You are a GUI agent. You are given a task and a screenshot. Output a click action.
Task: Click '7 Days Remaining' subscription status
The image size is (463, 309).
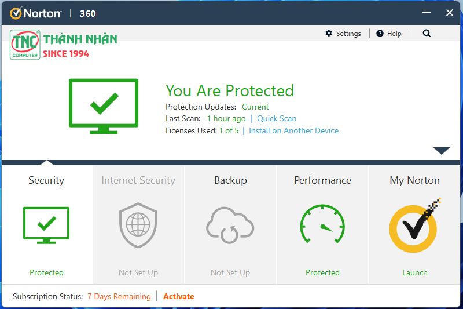pos(119,296)
